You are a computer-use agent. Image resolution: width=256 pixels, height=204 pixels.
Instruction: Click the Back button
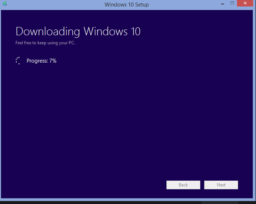tap(183, 185)
